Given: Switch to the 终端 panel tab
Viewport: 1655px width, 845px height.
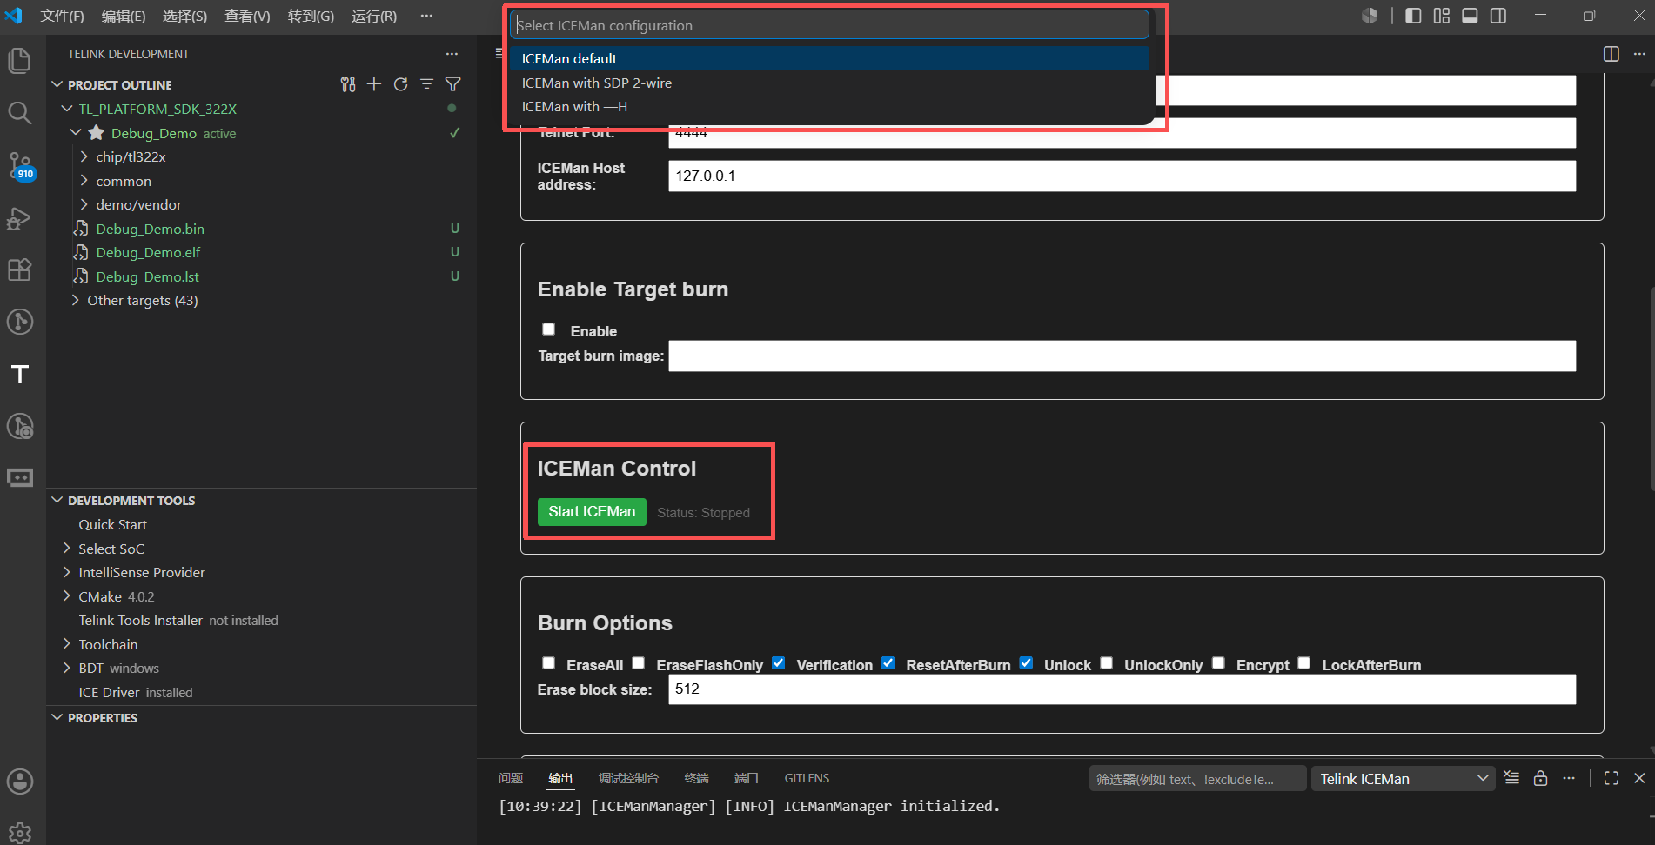Looking at the screenshot, I should tap(696, 778).
